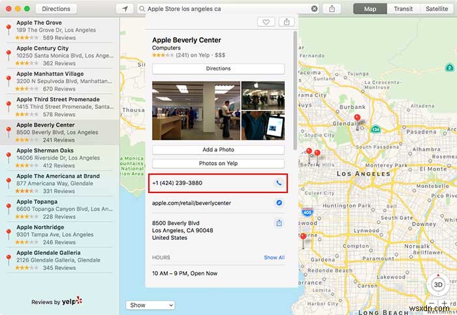Viewport: 457px width, 315px height.
Task: Click Directions in the Apple Beverly Center card
Action: [218, 68]
